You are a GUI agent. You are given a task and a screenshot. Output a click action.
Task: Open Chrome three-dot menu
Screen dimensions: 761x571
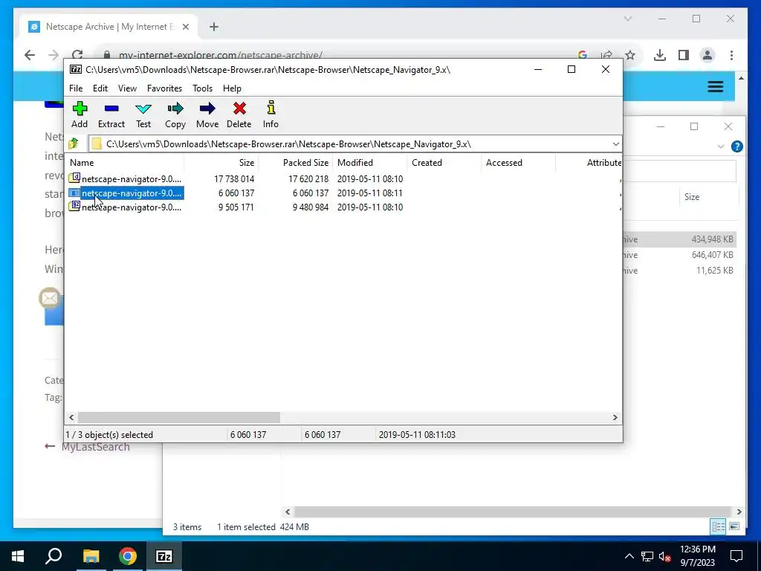(731, 55)
